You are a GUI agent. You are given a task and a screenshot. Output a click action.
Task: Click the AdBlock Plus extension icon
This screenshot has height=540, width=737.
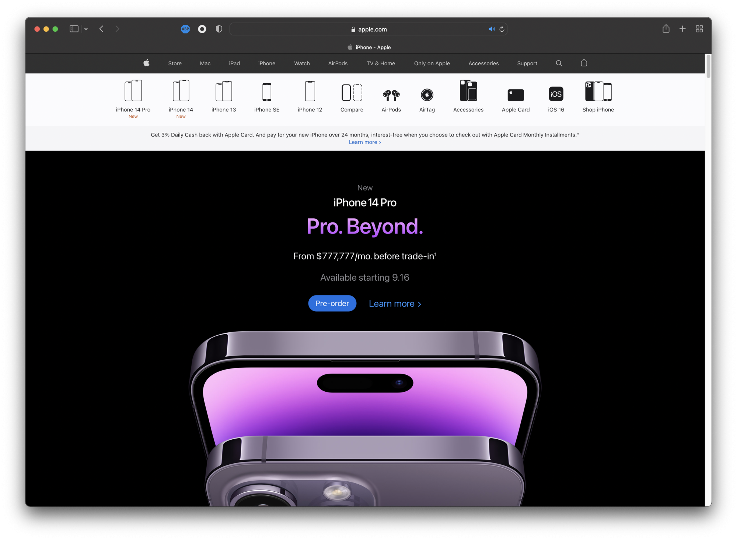185,29
